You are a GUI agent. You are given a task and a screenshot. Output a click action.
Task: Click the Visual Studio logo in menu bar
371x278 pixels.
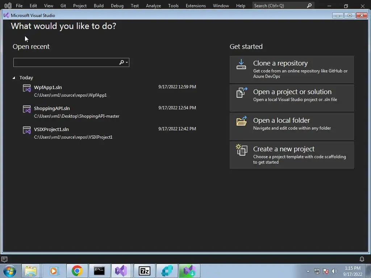pos(8,5)
